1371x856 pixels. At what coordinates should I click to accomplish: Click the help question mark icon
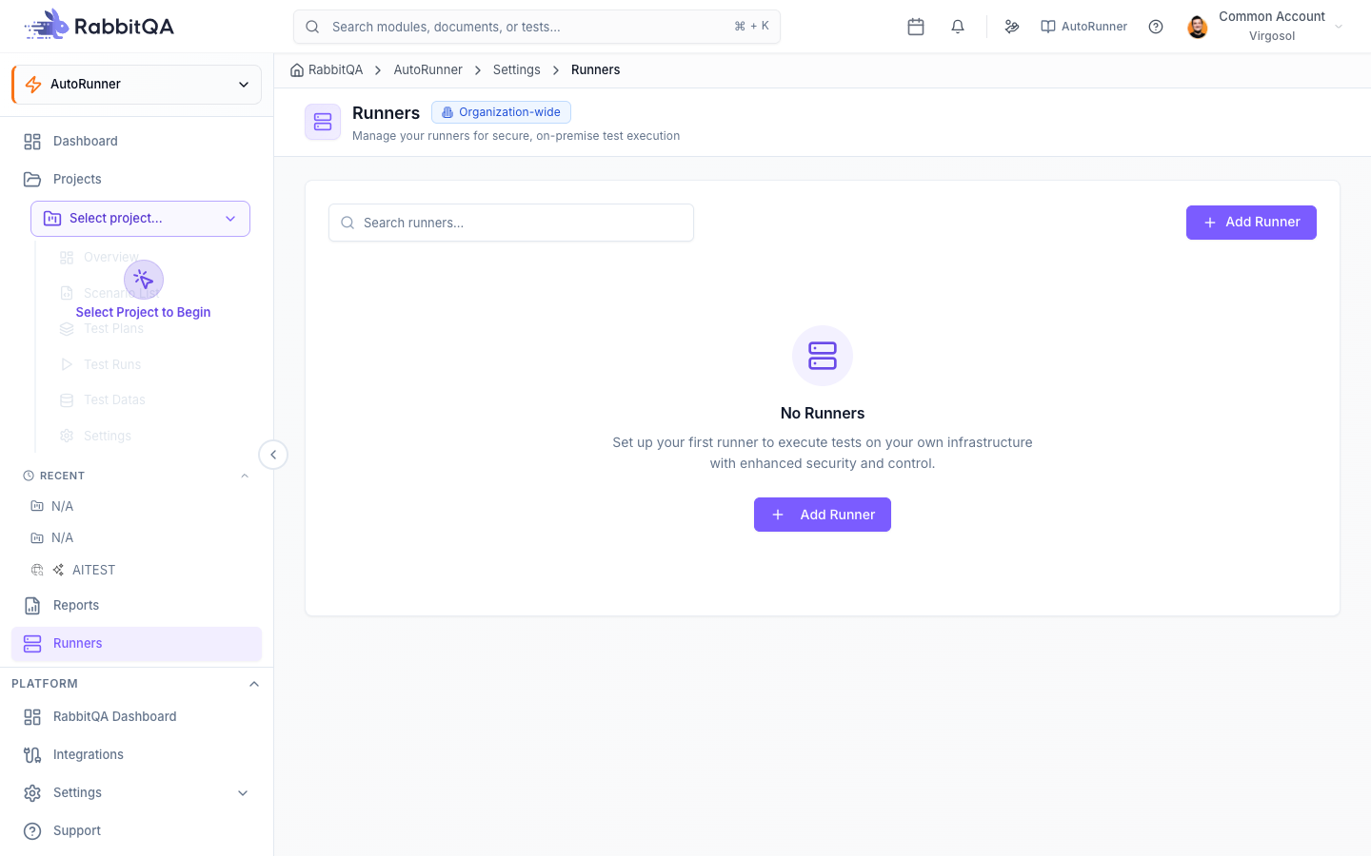click(1156, 27)
